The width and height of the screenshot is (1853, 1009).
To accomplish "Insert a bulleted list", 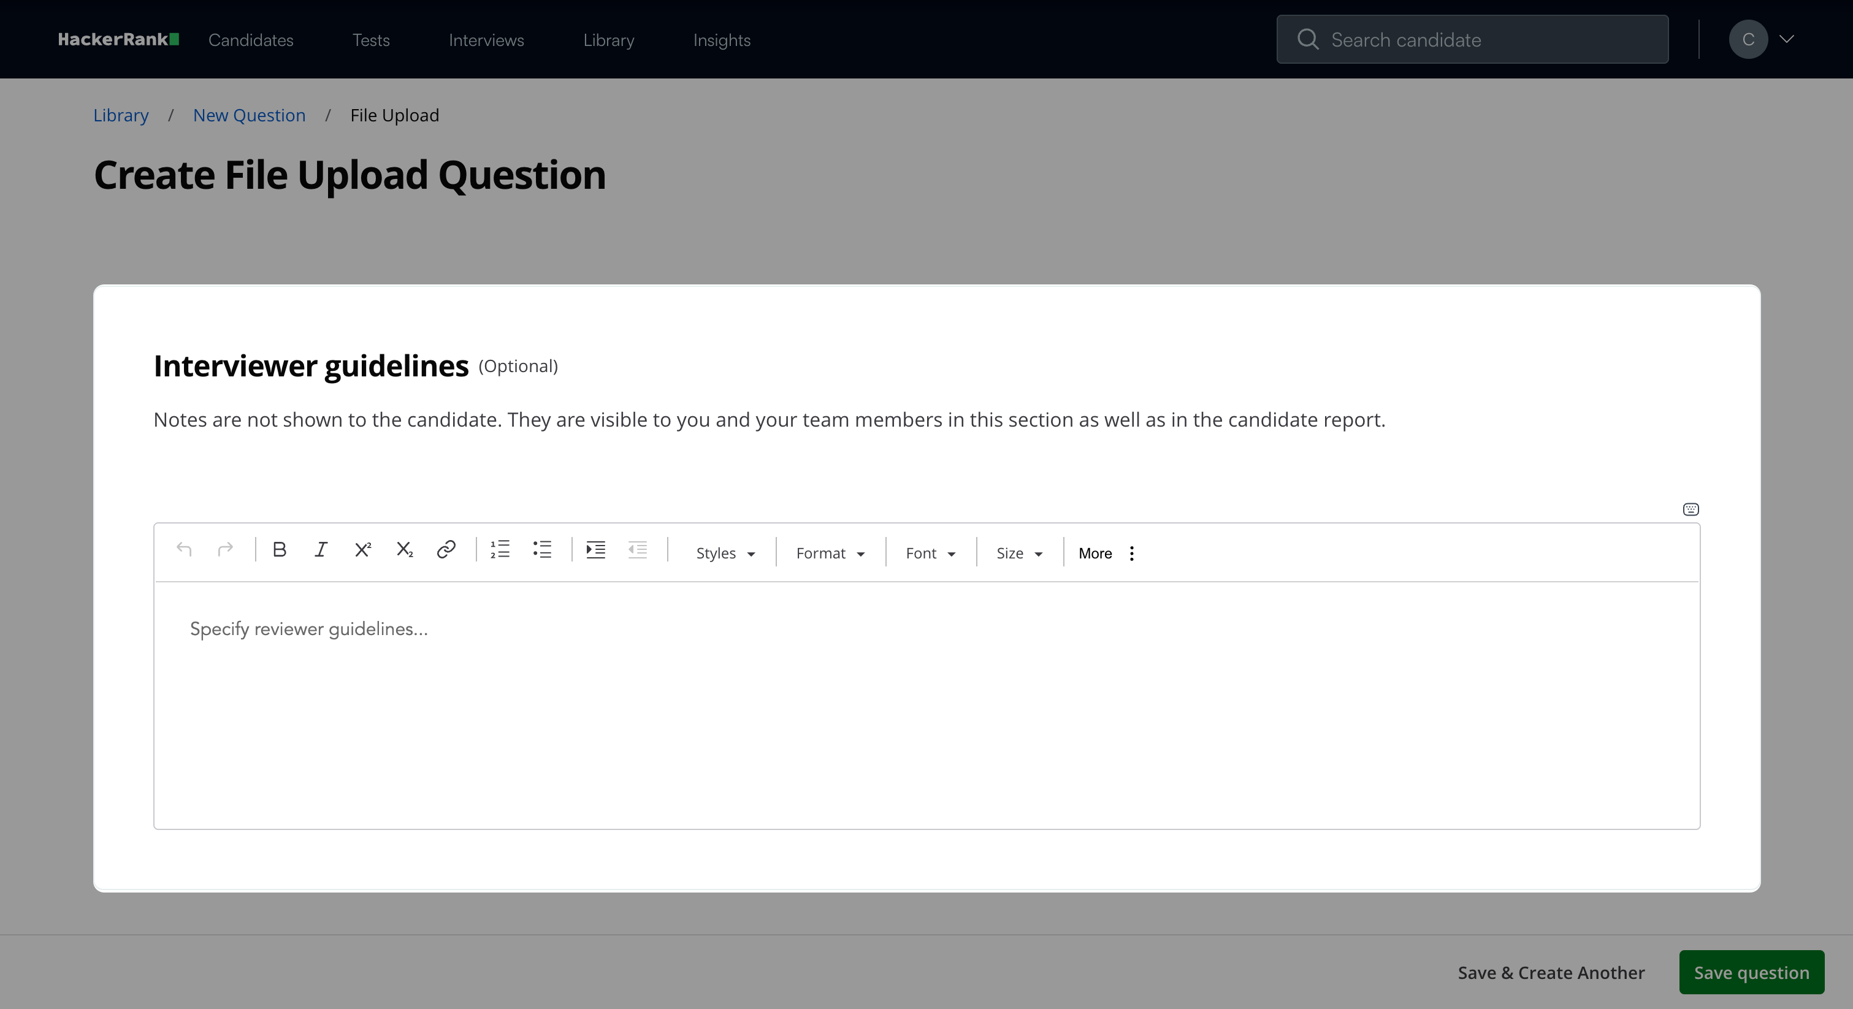I will 541,550.
